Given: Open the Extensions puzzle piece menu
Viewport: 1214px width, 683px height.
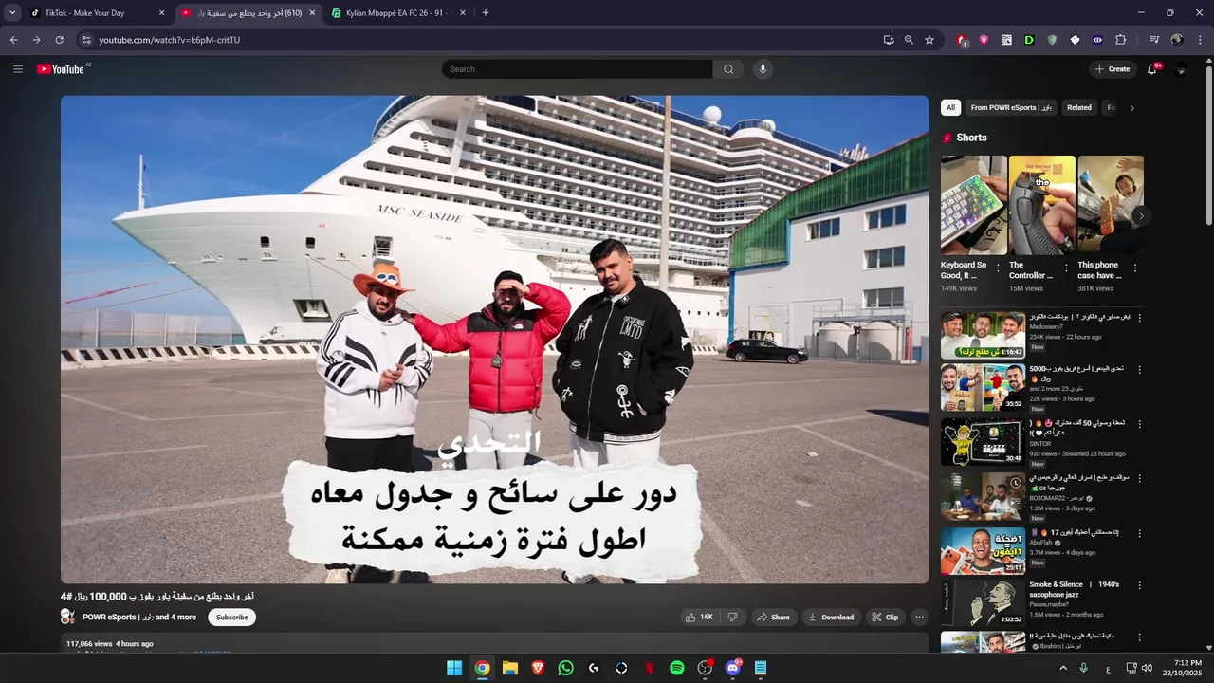Looking at the screenshot, I should [x=1121, y=40].
